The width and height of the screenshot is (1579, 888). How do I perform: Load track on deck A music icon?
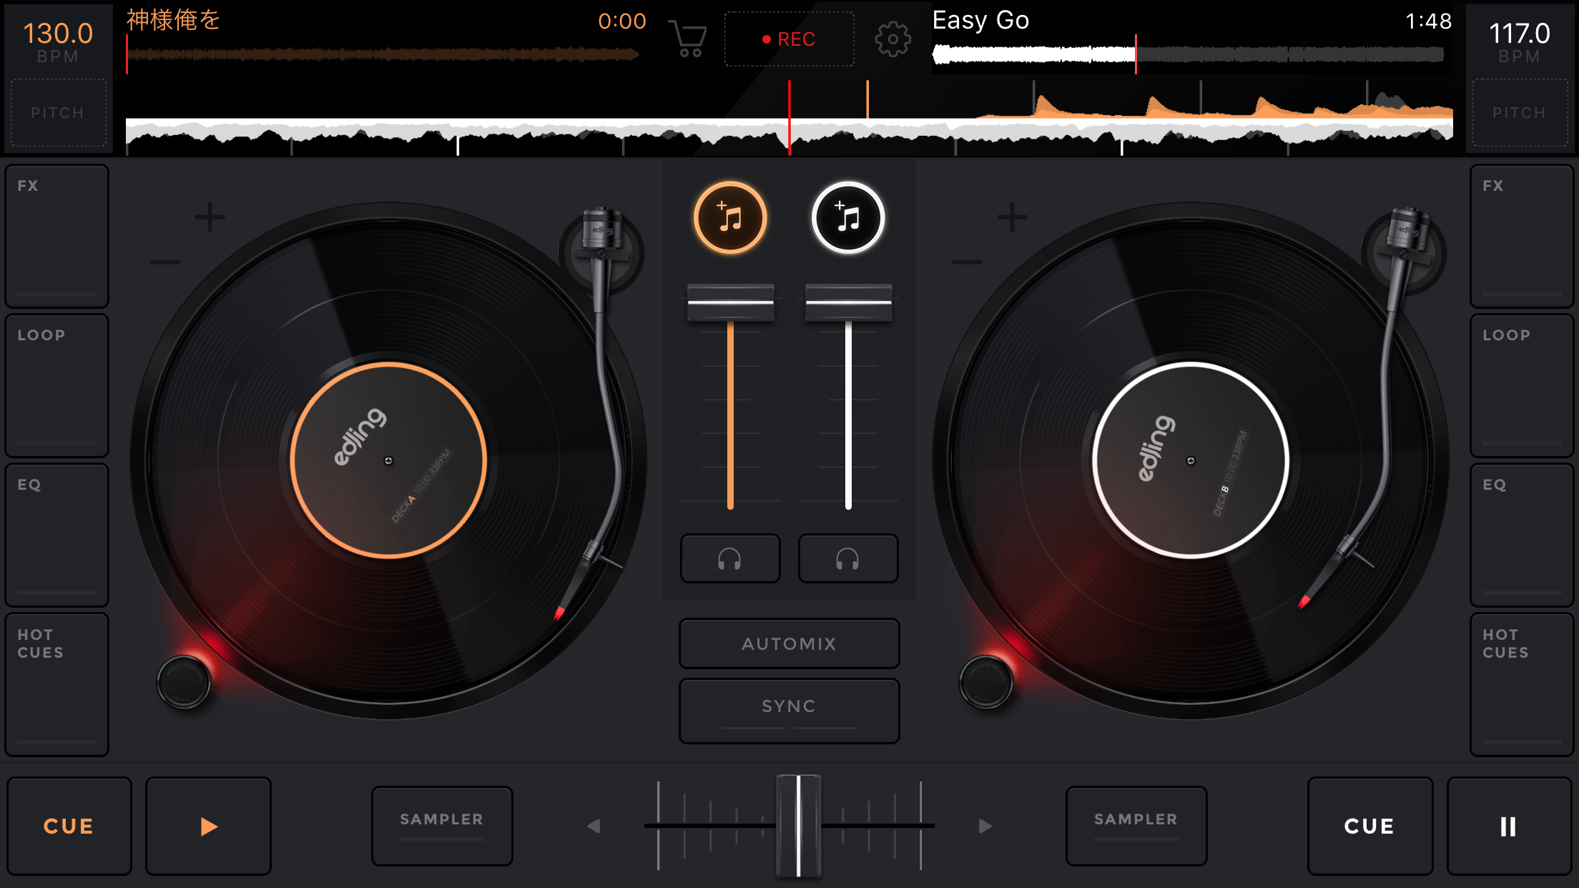(730, 218)
